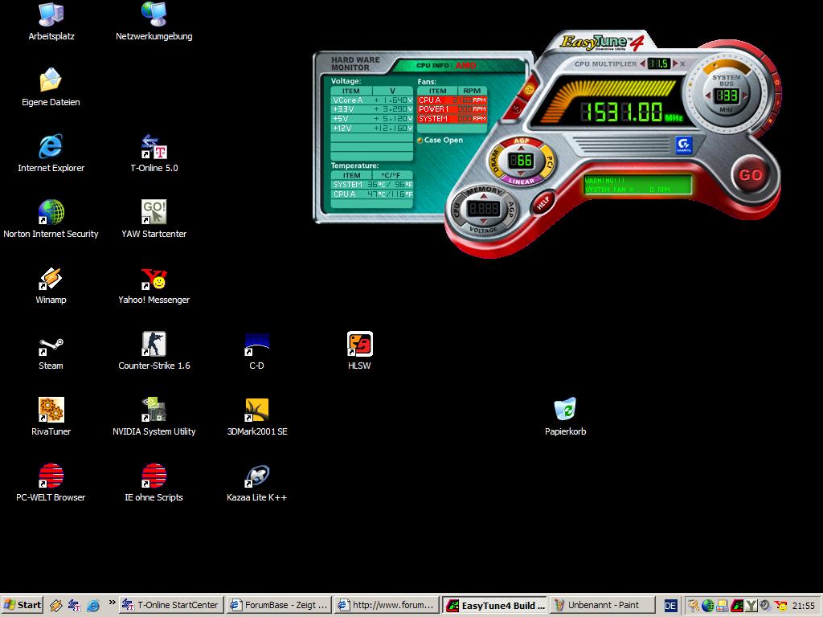Switch to Unbenannt - Paint taskbar button

point(603,605)
